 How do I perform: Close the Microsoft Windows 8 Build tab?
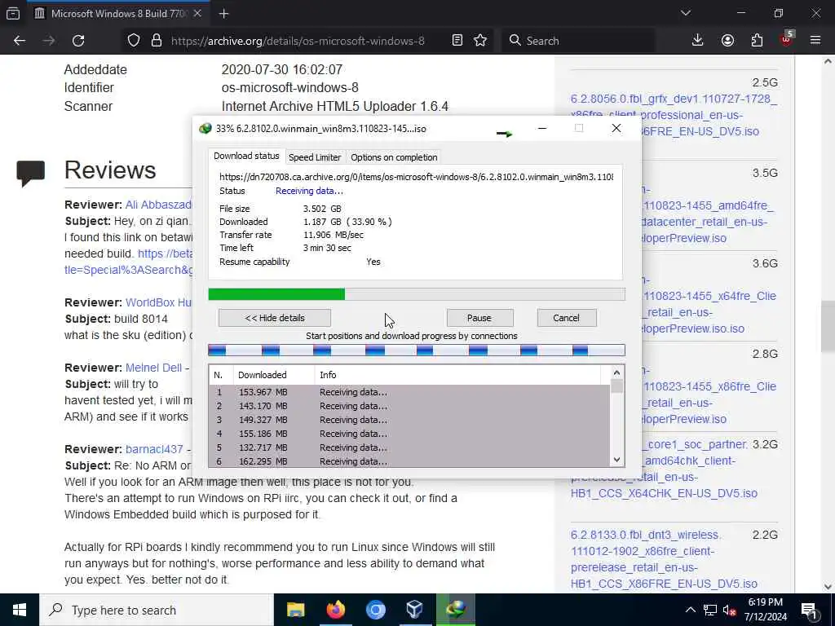pyautogui.click(x=197, y=14)
